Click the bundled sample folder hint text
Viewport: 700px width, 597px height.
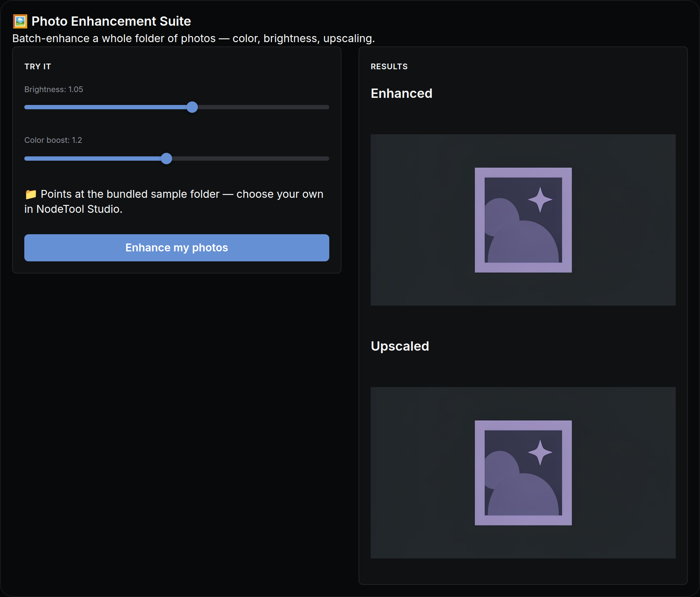point(174,201)
